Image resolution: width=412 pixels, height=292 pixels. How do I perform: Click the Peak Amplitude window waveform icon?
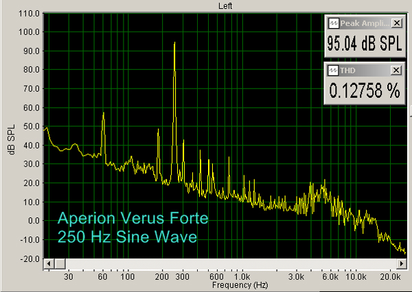coord(334,23)
